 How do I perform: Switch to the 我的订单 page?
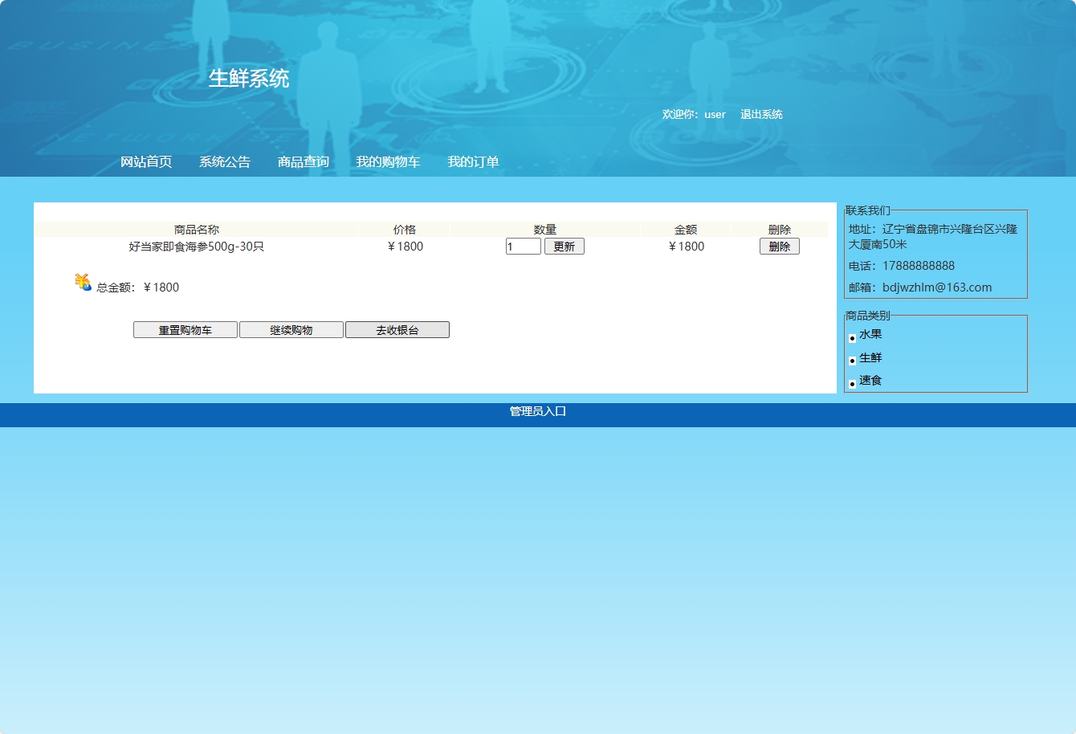pos(473,161)
